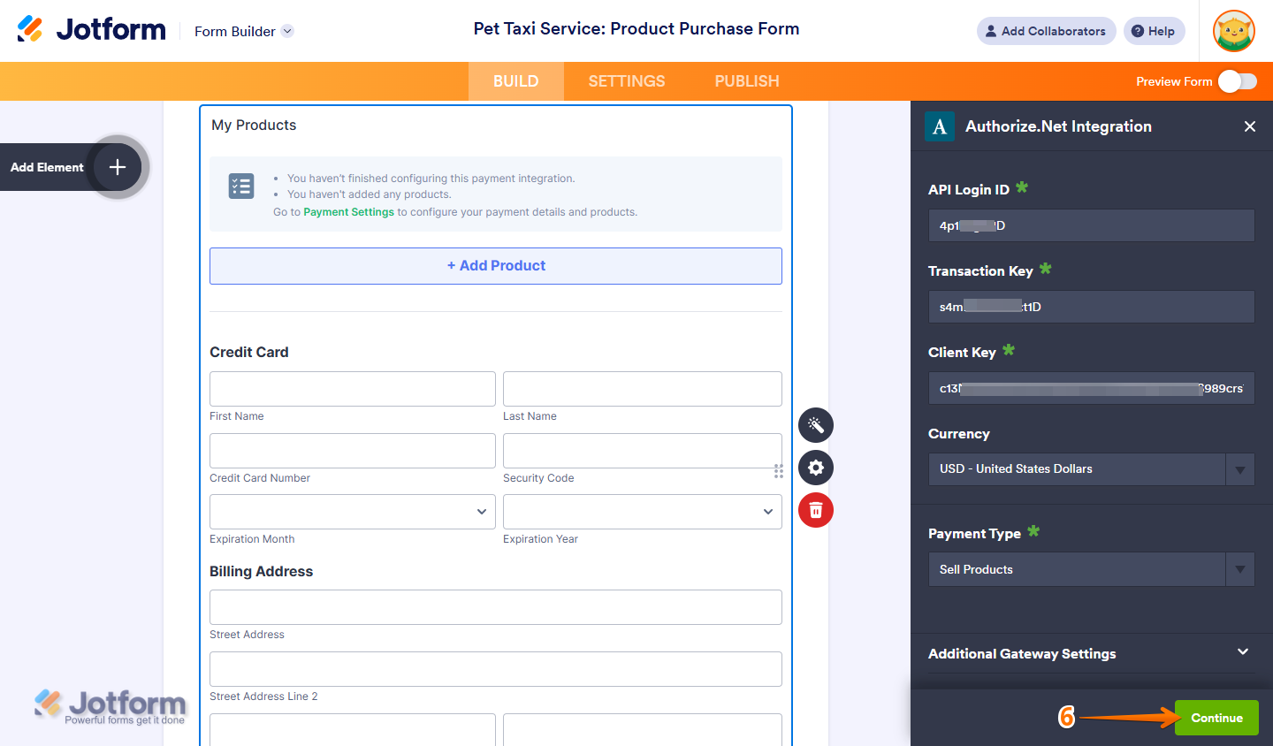
Task: Open the Payment Type dropdown
Action: [1239, 569]
